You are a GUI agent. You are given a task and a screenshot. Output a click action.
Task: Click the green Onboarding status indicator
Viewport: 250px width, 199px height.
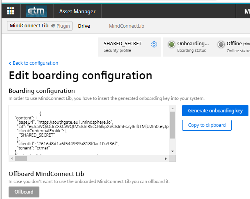click(x=171, y=44)
